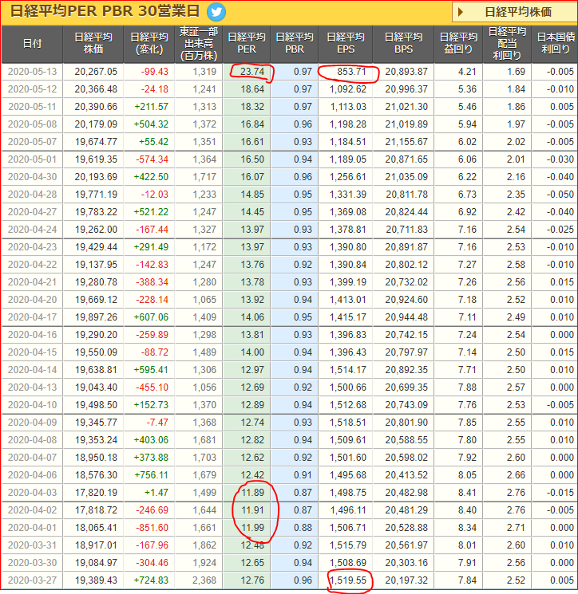Select the EPS value 853.71
Image resolution: width=578 pixels, height=594 pixels.
(351, 72)
